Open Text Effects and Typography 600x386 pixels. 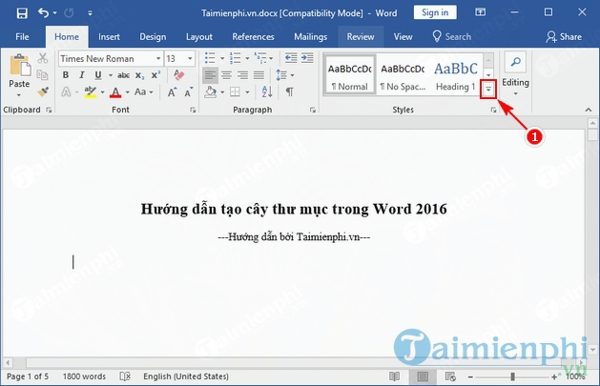click(x=66, y=91)
